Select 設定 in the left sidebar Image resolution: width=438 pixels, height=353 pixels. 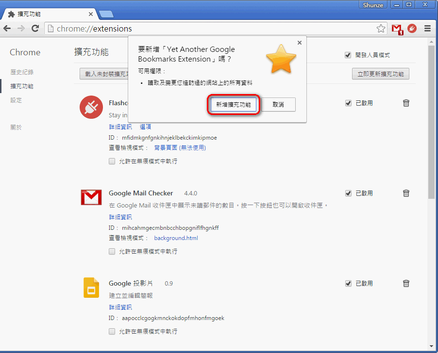point(16,100)
